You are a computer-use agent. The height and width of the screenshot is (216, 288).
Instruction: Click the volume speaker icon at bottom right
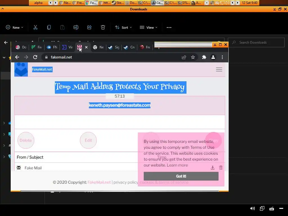253,208
